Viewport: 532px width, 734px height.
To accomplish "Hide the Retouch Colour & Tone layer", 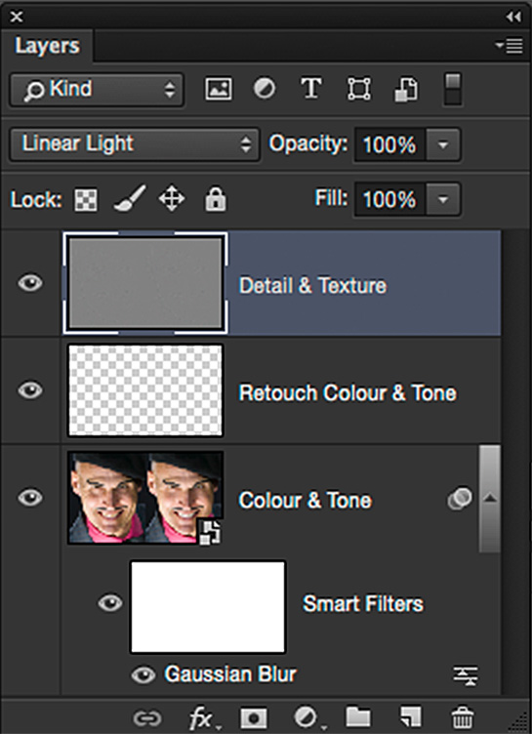I will (x=30, y=390).
